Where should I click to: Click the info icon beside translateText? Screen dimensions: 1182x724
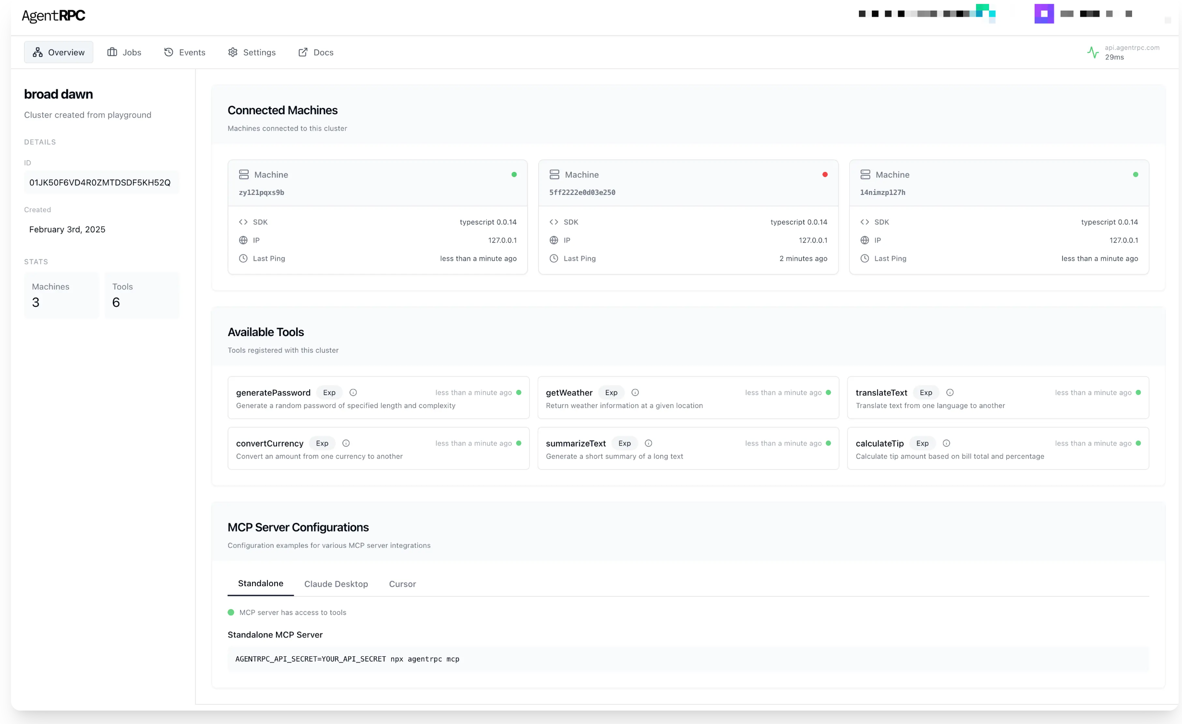(949, 392)
